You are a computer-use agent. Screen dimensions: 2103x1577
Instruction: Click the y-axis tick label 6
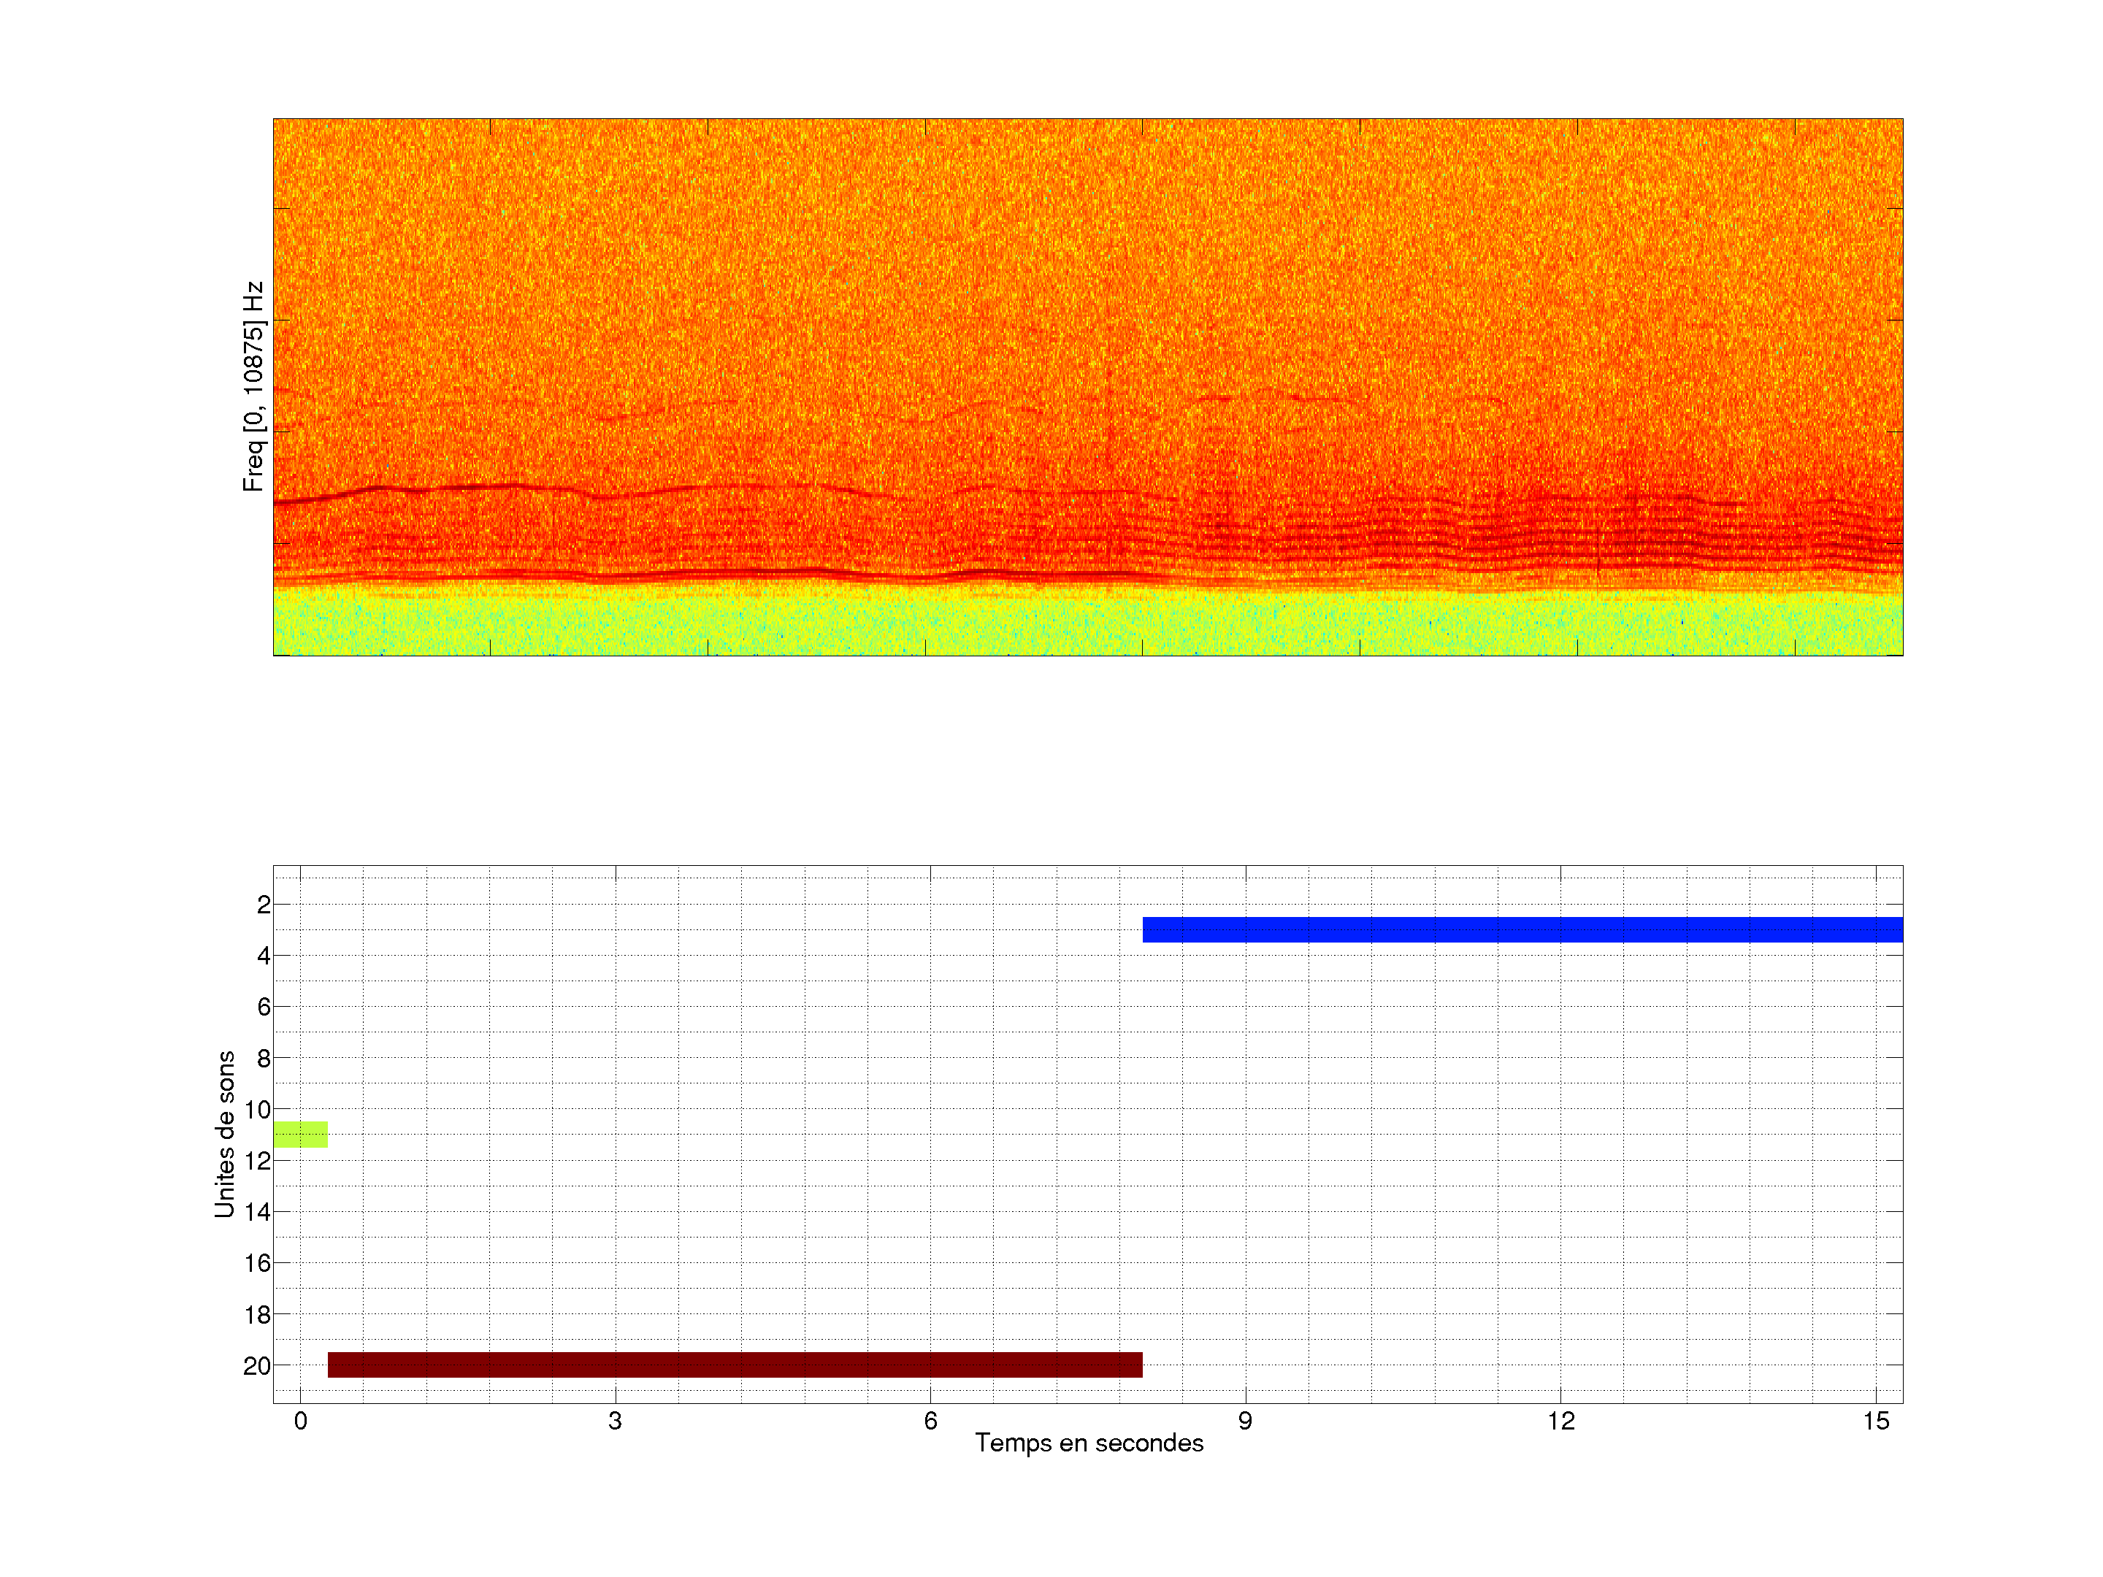pos(264,1007)
